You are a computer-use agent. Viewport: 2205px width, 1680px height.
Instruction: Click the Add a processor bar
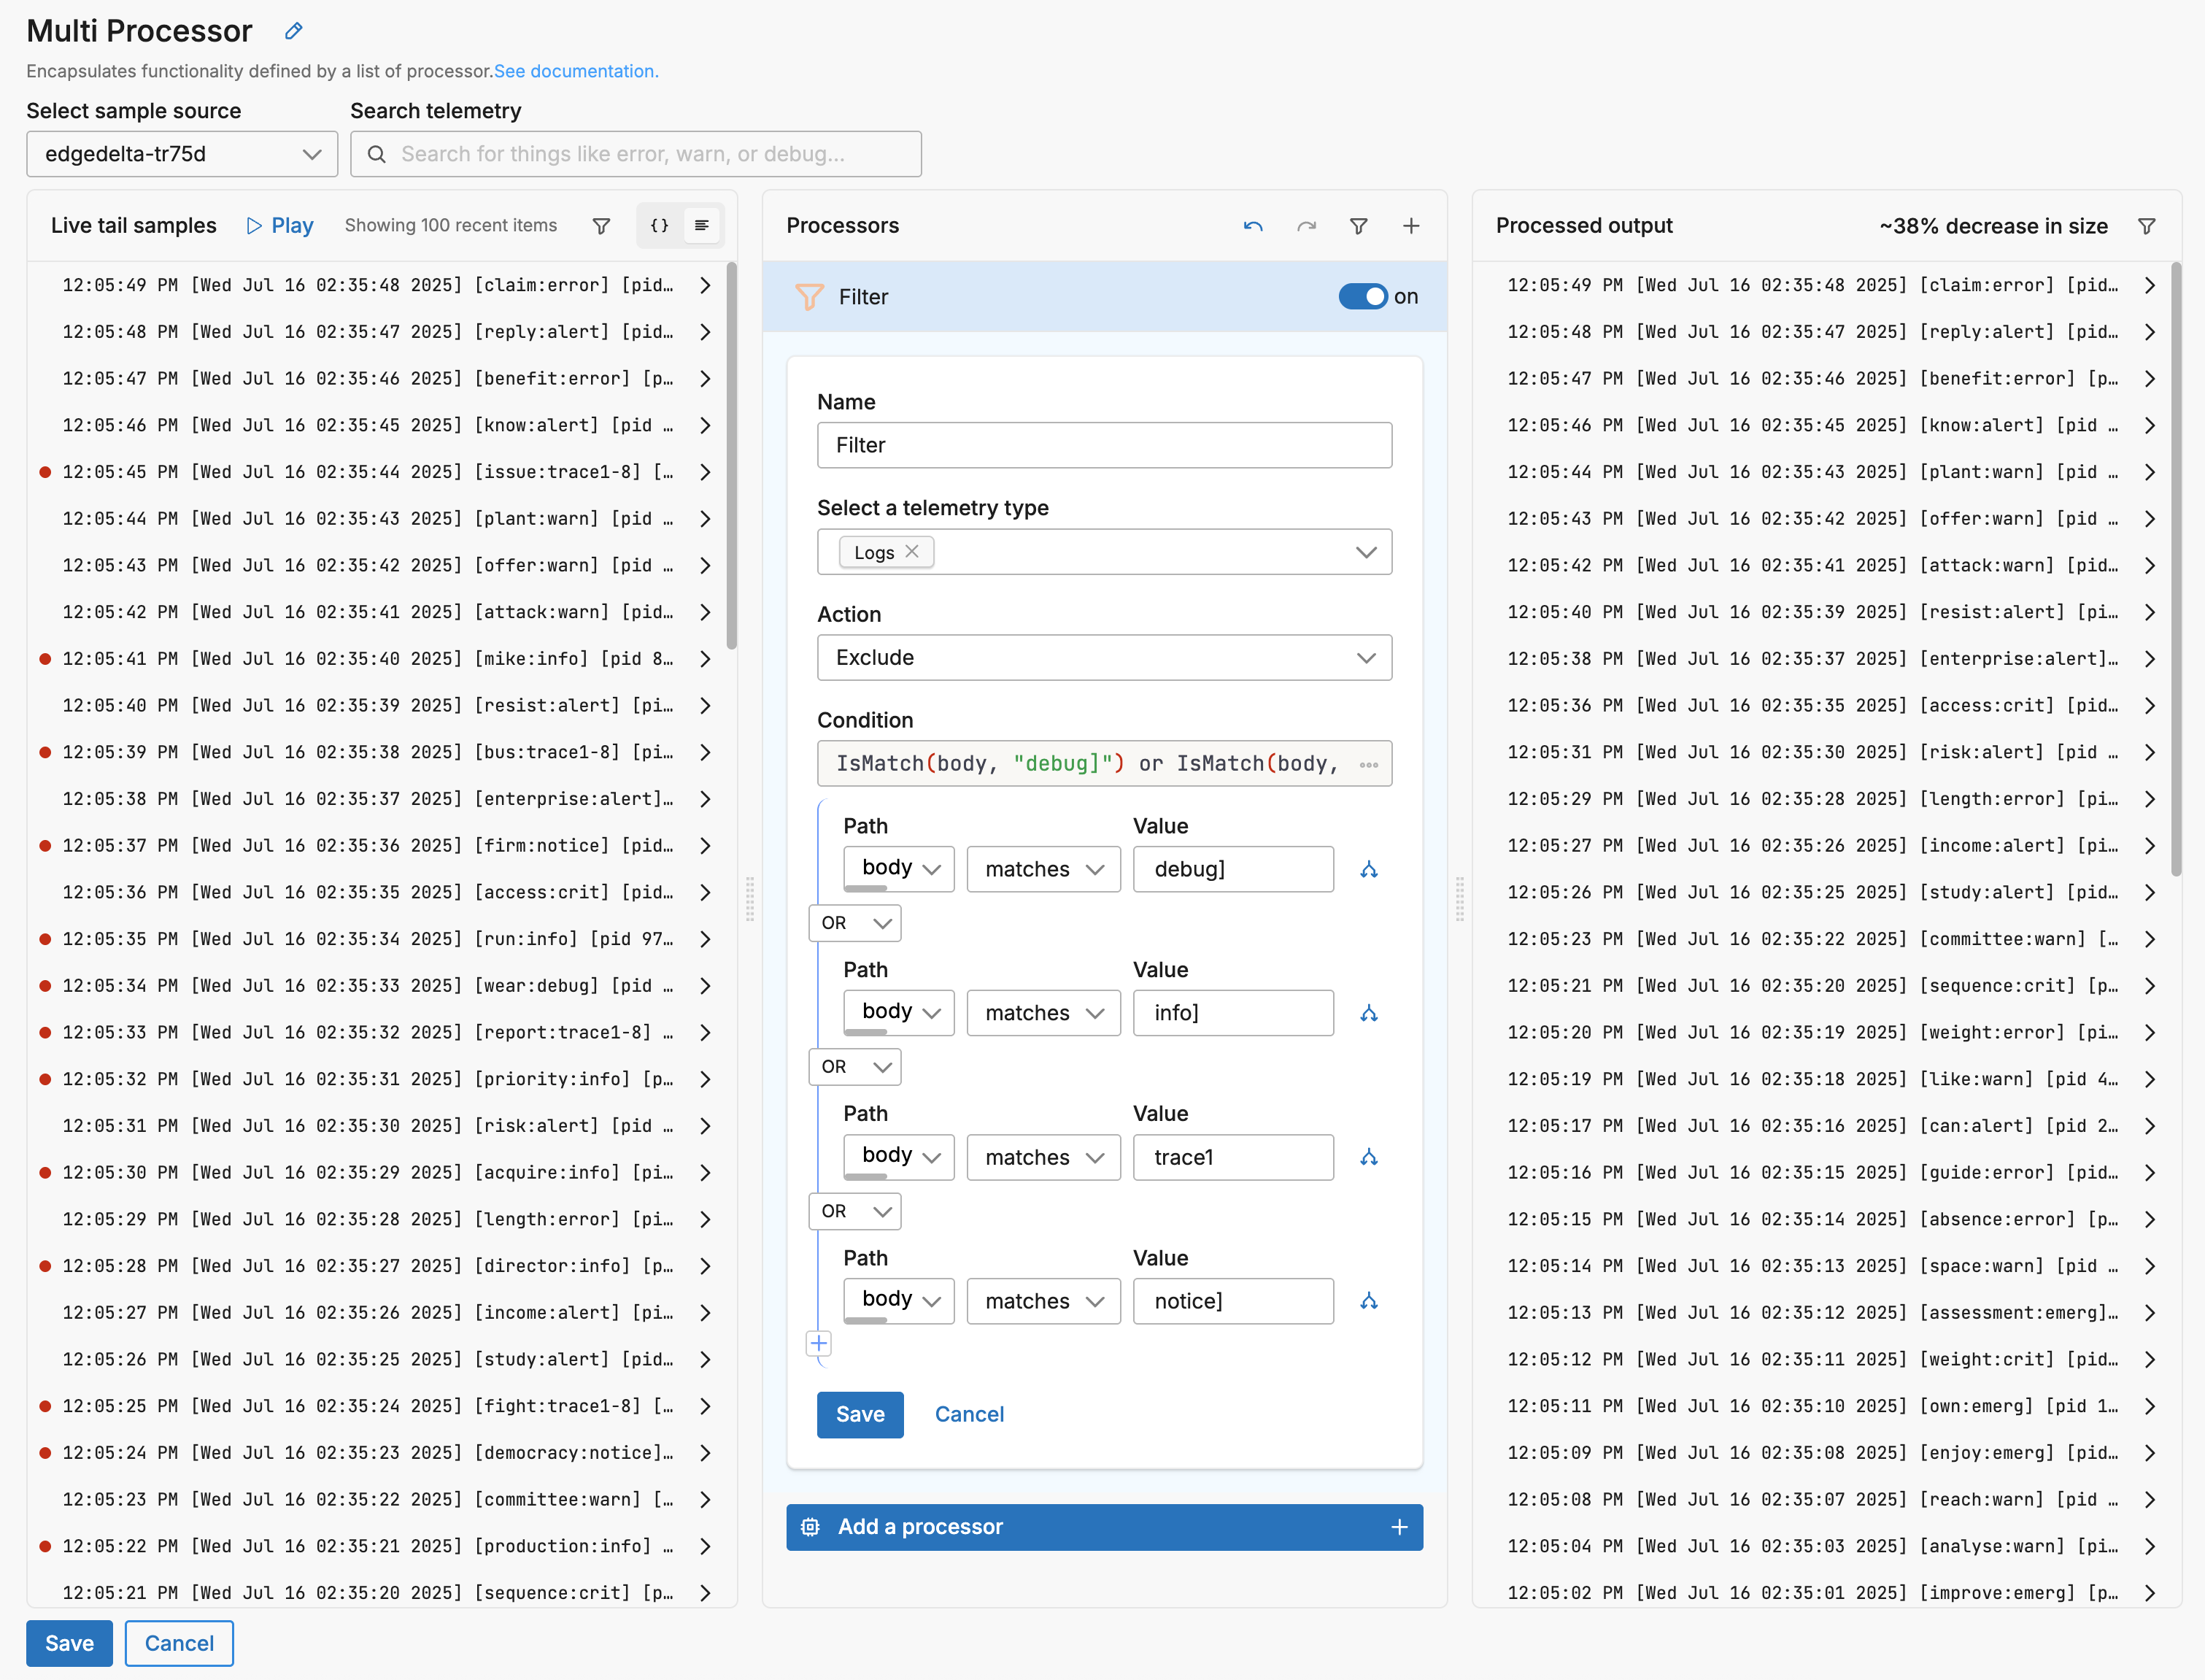click(x=1103, y=1527)
